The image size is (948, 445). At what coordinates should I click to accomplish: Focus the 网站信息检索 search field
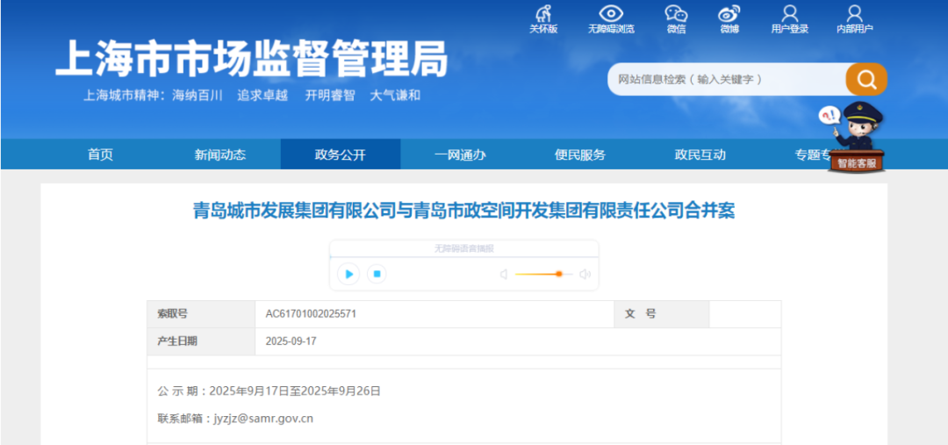[x=727, y=79]
